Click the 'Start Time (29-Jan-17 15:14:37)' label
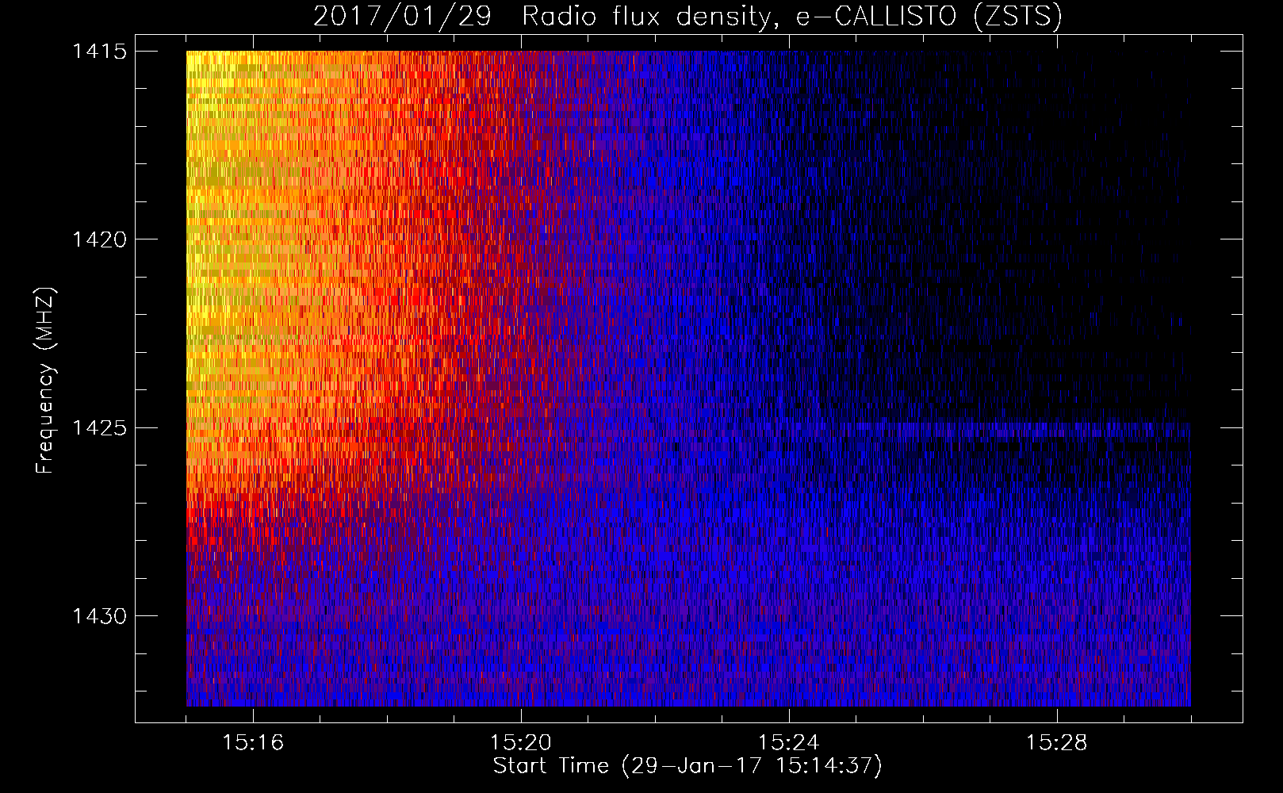 click(687, 766)
